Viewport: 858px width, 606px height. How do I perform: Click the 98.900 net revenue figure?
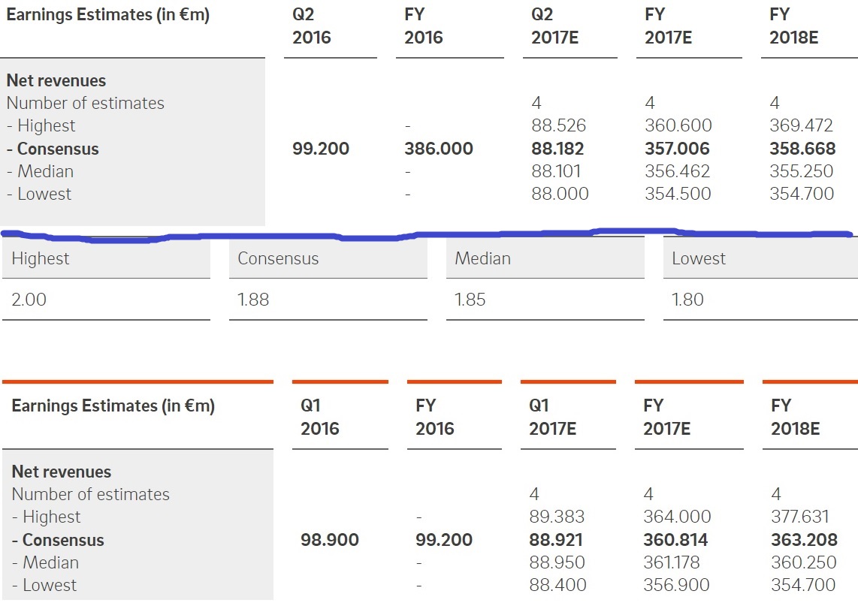pos(329,540)
